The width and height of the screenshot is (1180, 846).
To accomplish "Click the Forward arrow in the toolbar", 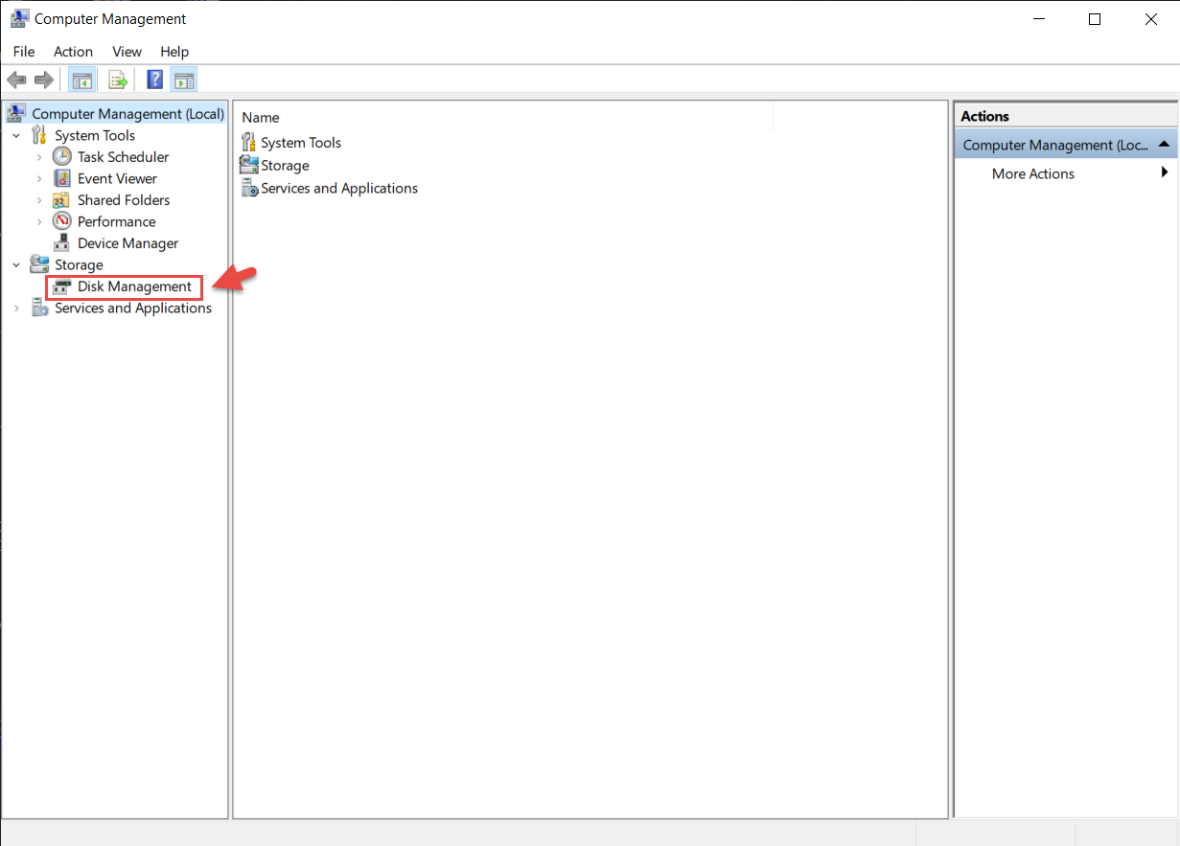I will click(43, 80).
